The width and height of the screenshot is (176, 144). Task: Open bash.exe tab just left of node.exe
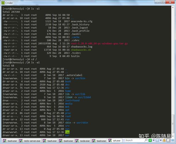click(x=66, y=141)
